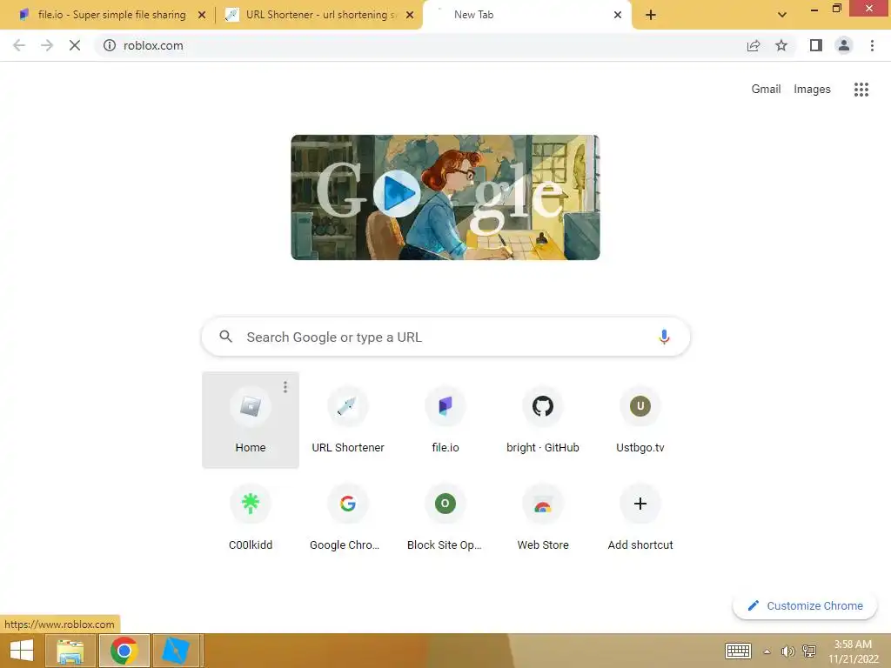Viewport: 891px width, 668px height.
Task: Expand the tab search chevron
Action: [x=782, y=15]
